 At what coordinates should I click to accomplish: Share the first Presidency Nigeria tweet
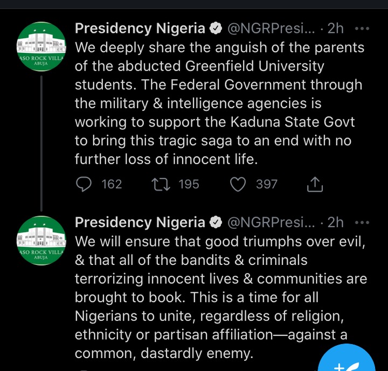[x=315, y=184]
